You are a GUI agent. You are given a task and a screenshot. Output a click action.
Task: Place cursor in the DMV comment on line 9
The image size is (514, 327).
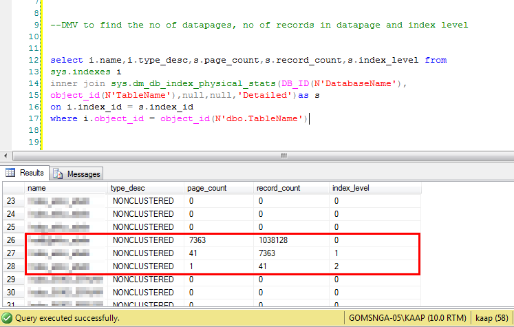(259, 25)
